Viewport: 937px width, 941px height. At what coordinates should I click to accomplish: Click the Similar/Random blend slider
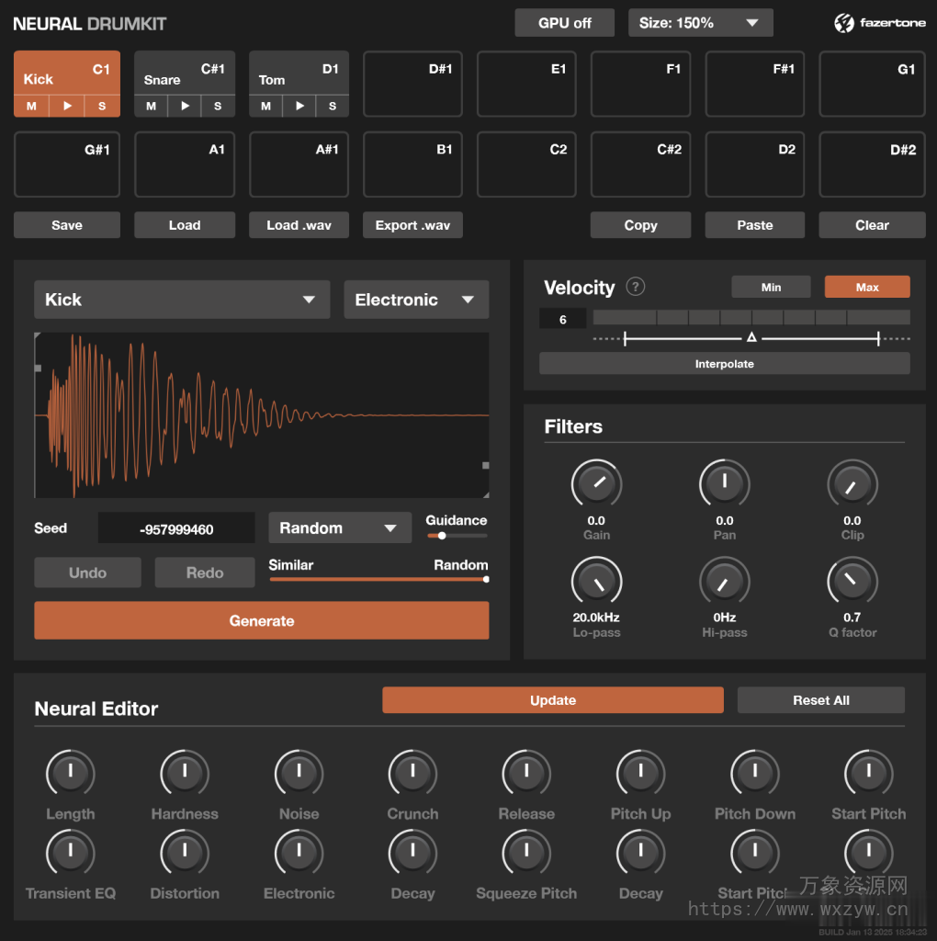coord(378,580)
